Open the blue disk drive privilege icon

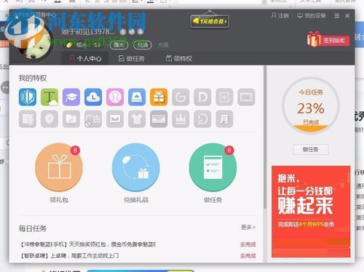tap(137, 97)
